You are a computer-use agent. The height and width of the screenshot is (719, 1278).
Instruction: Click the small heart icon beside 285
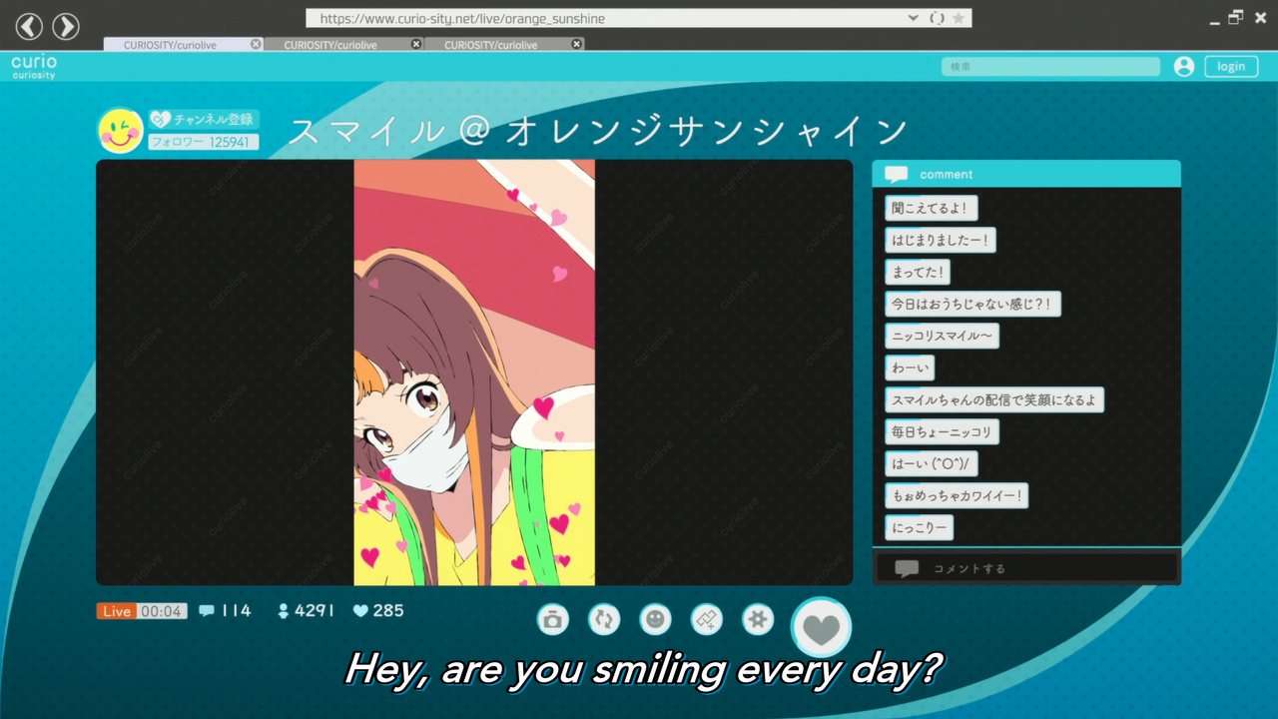(361, 610)
